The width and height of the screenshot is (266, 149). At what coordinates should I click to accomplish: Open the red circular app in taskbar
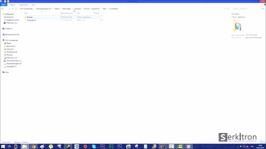tap(85, 146)
